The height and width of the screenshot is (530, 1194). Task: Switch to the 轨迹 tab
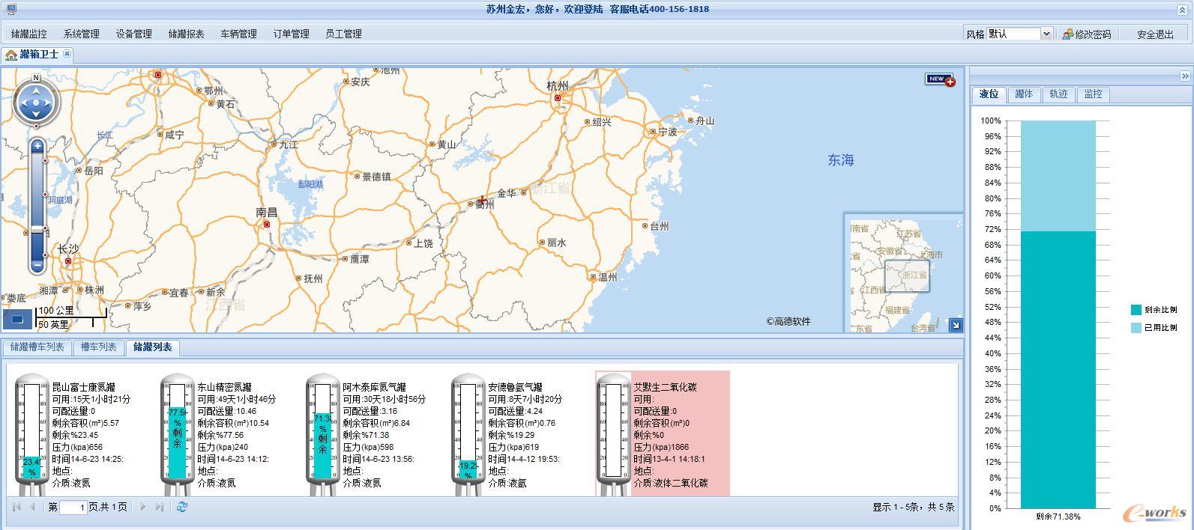click(x=1058, y=94)
